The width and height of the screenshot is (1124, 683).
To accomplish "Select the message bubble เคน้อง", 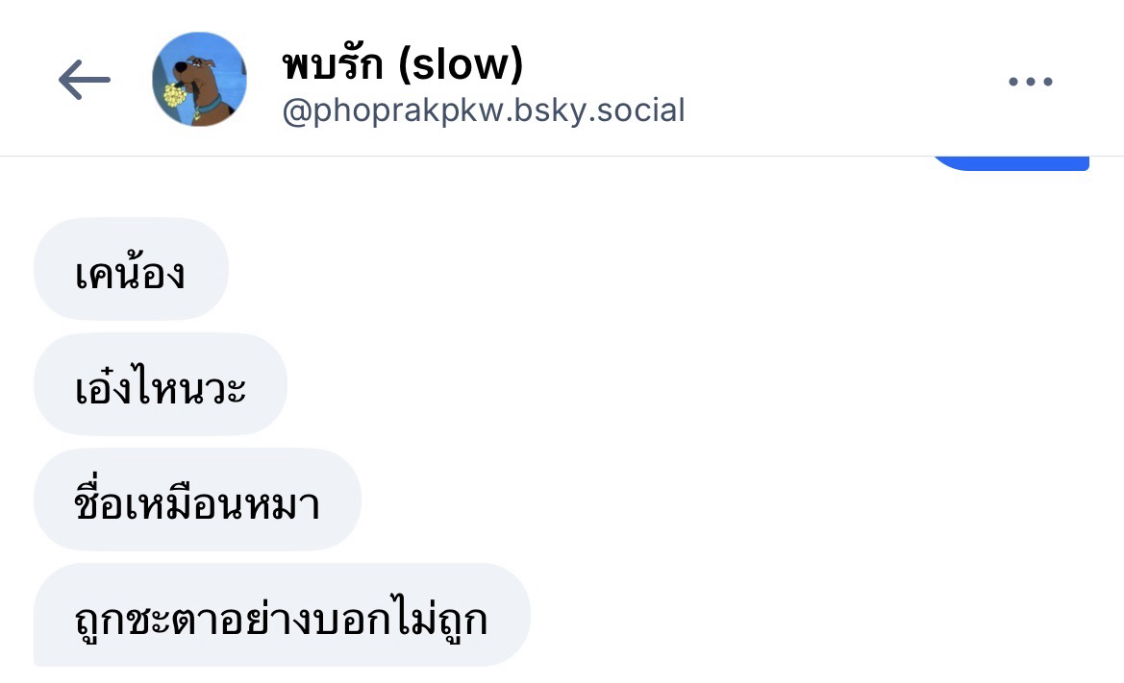I will click(x=131, y=269).
